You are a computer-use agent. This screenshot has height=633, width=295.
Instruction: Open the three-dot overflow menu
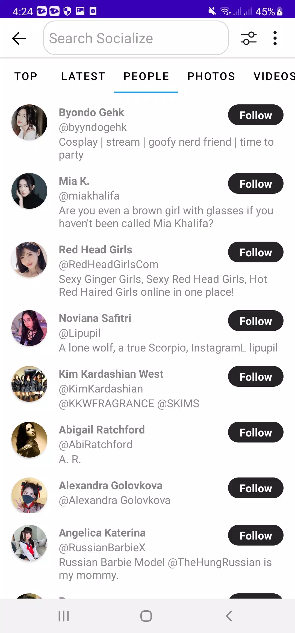[275, 38]
